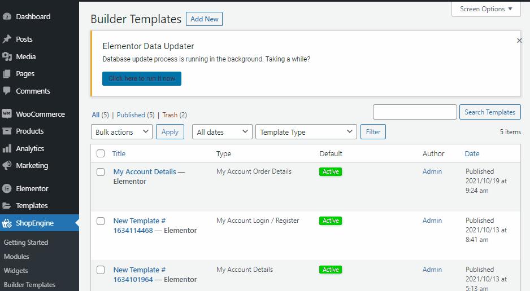
Task: Click the search templates input field
Action: tap(415, 112)
